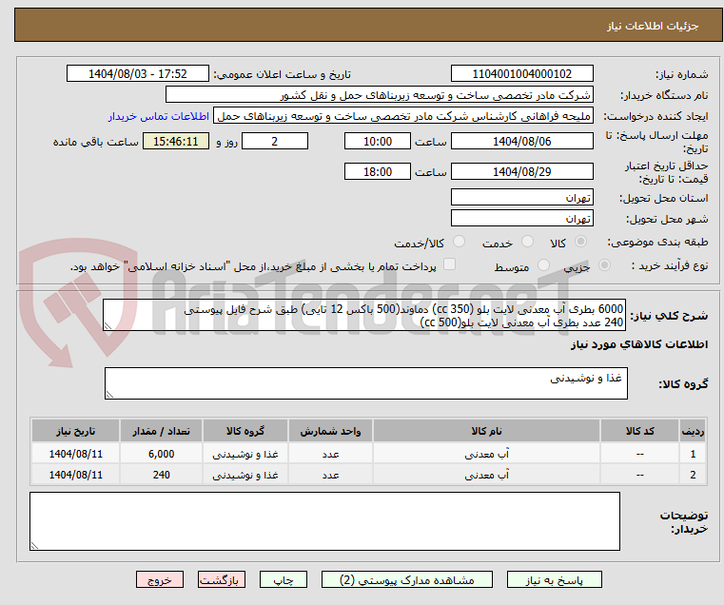
Task: Click the تاریخ نیاز column header
Action: (x=76, y=431)
